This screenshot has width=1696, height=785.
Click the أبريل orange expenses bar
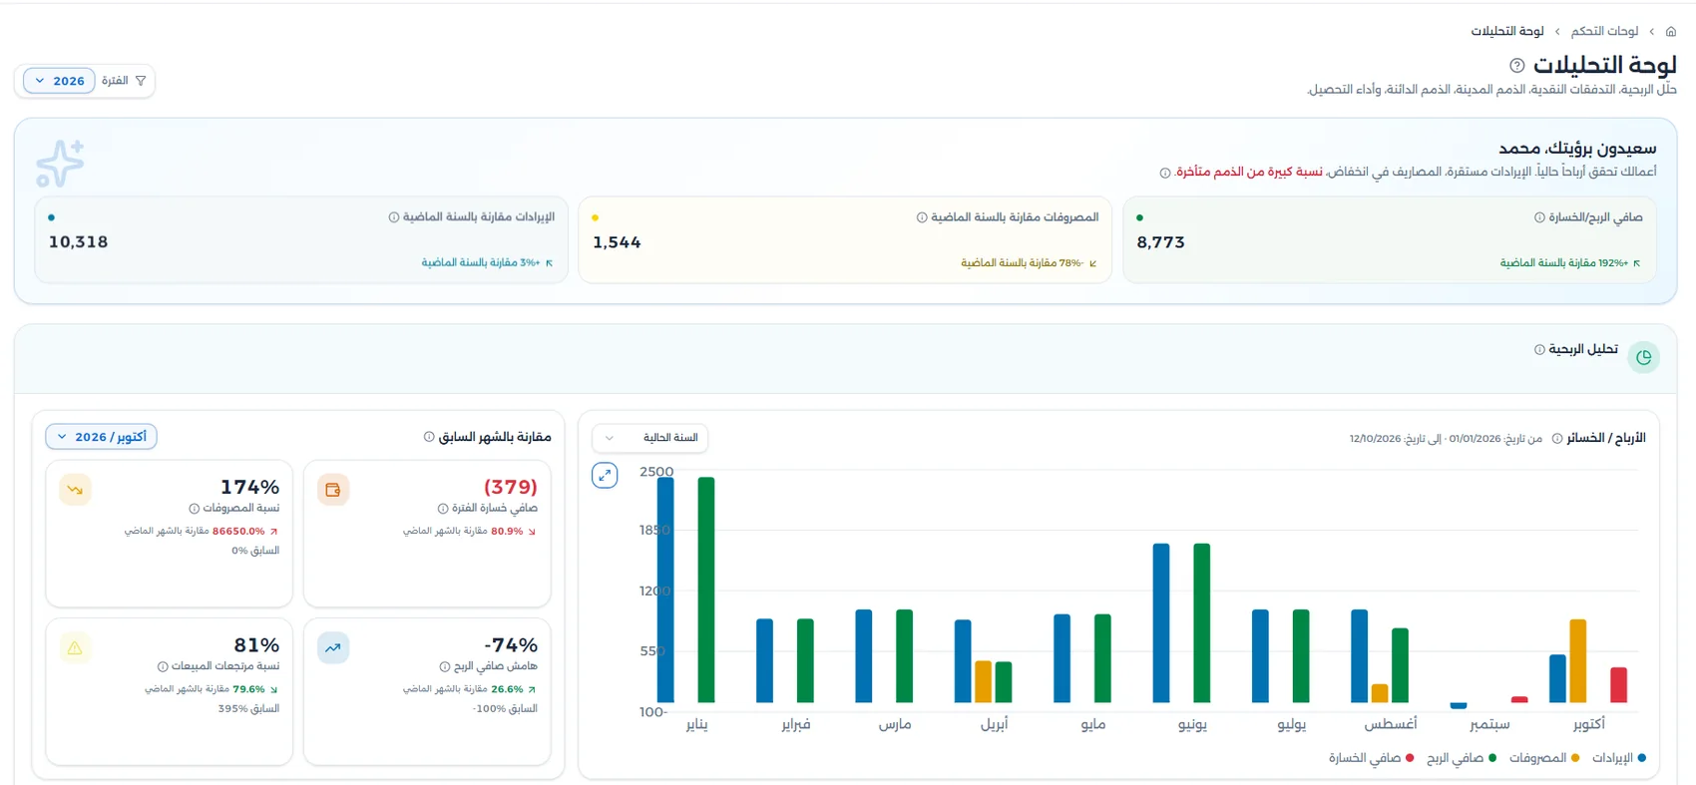click(x=983, y=682)
